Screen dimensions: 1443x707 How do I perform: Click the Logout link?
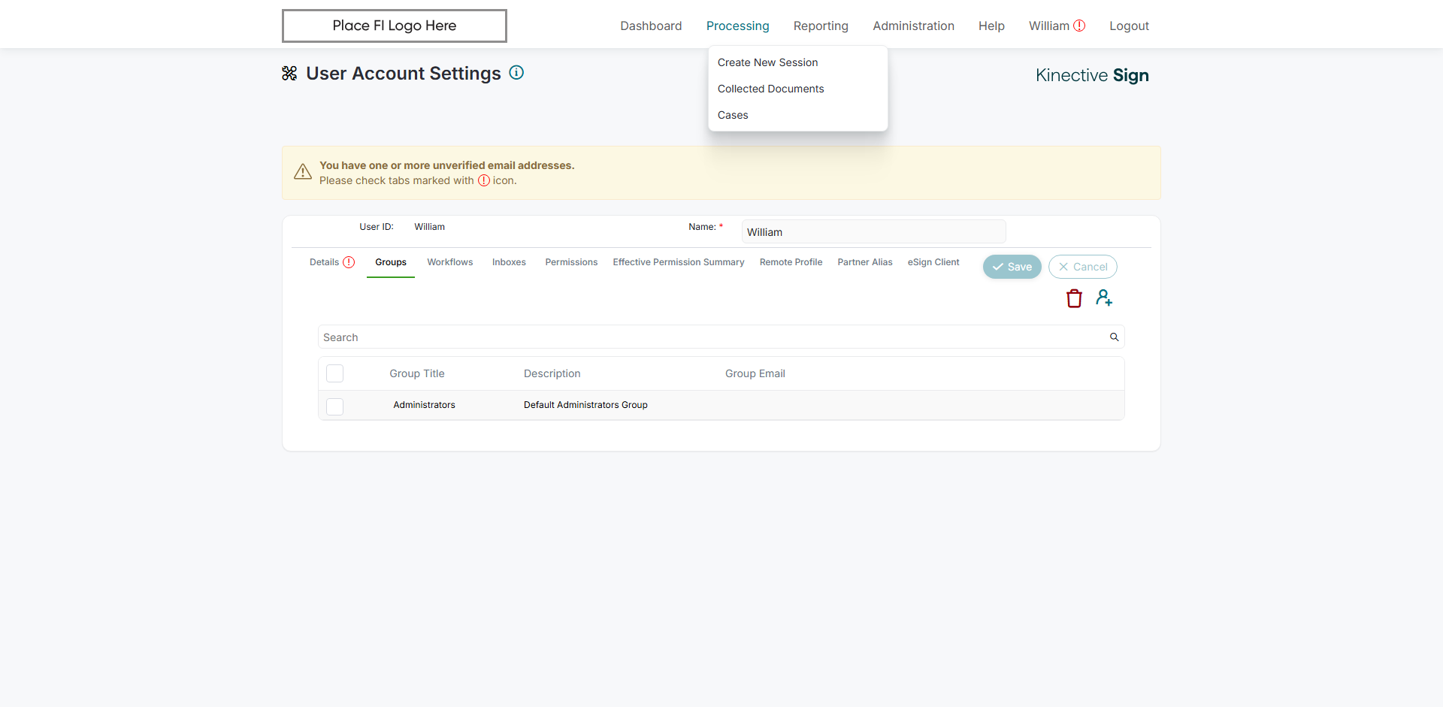point(1129,26)
